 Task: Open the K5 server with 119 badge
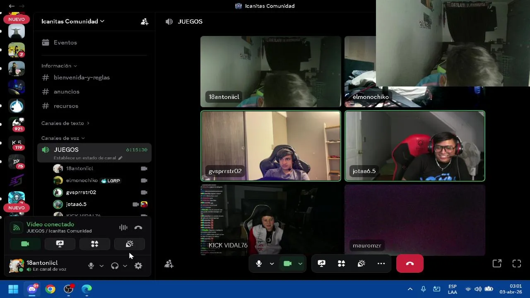pyautogui.click(x=17, y=143)
